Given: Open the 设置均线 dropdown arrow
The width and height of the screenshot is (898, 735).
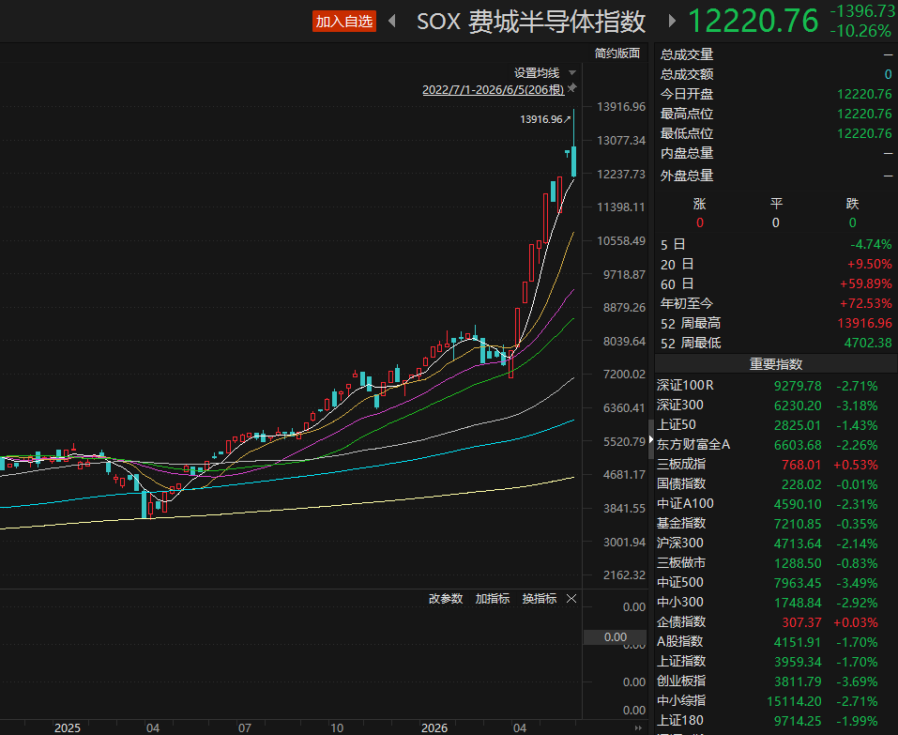Looking at the screenshot, I should [x=571, y=73].
